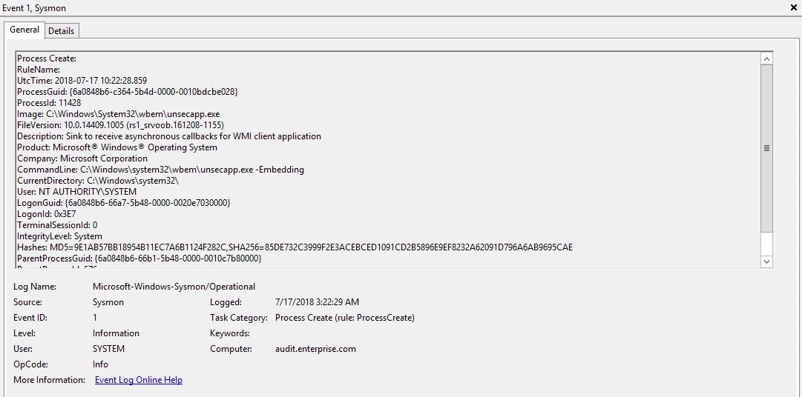Click the User: NT AUTHORITY\SYSTEM line
Image resolution: width=802 pixels, height=397 pixels.
(x=76, y=192)
